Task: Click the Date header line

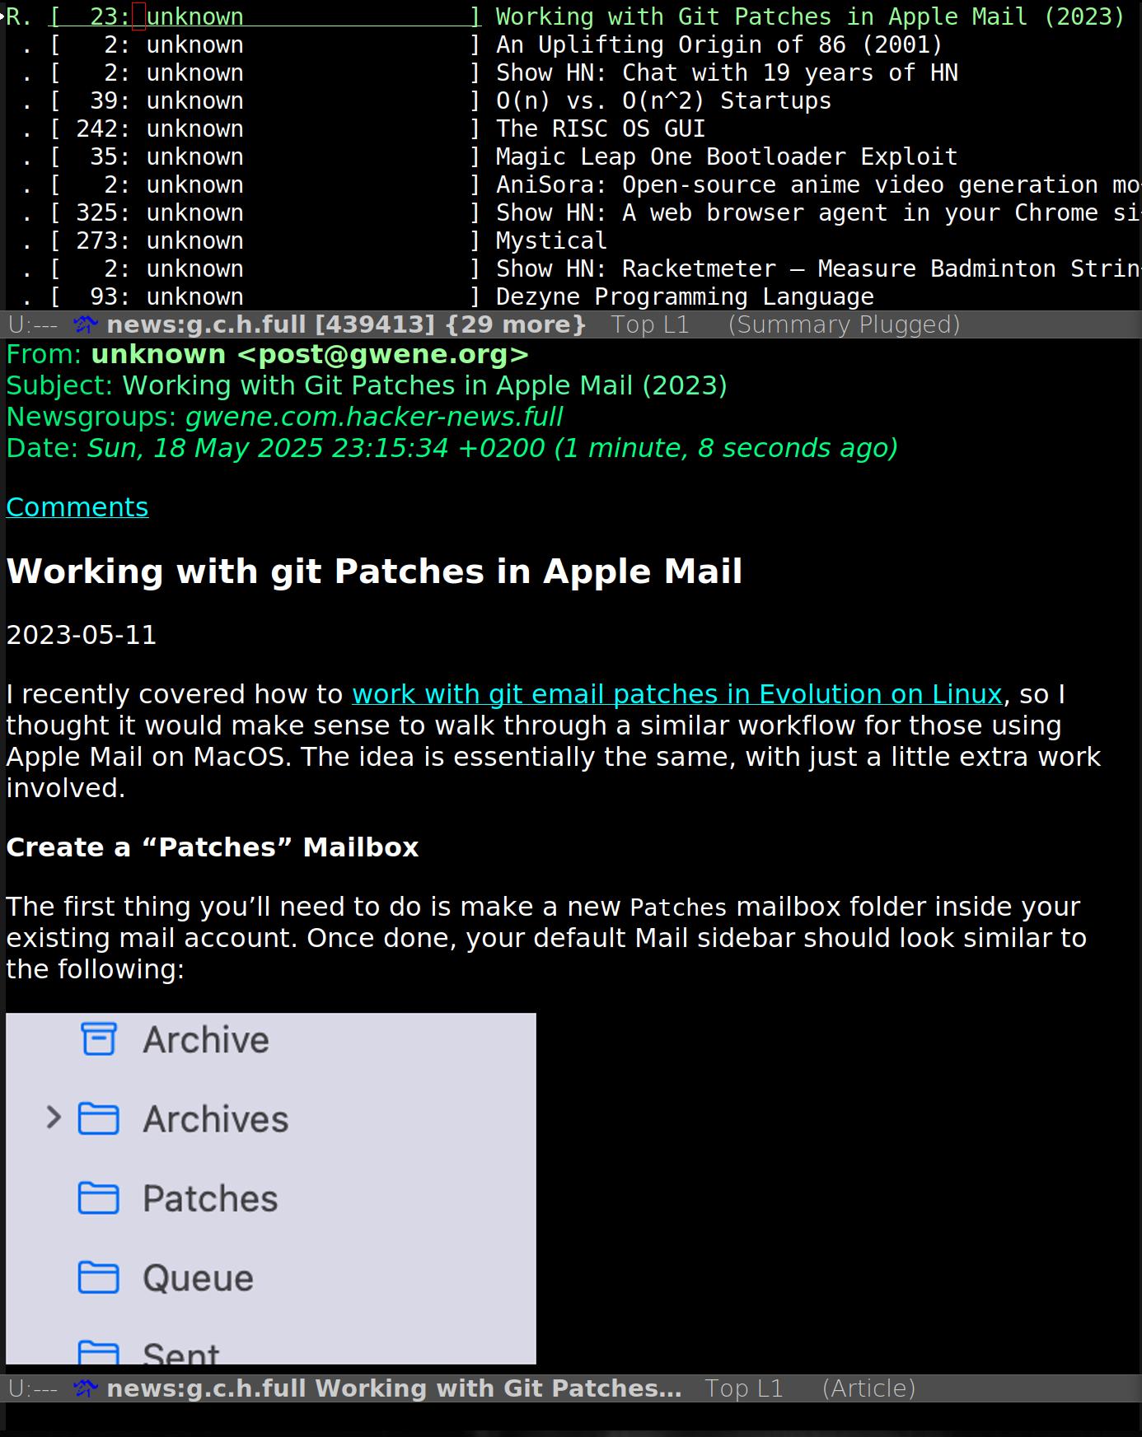Action: 452,448
